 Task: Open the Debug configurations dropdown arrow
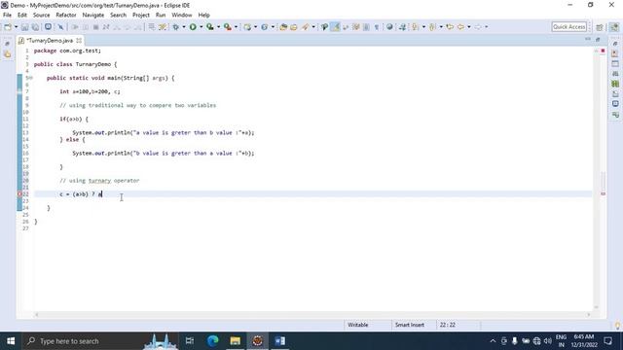point(184,27)
